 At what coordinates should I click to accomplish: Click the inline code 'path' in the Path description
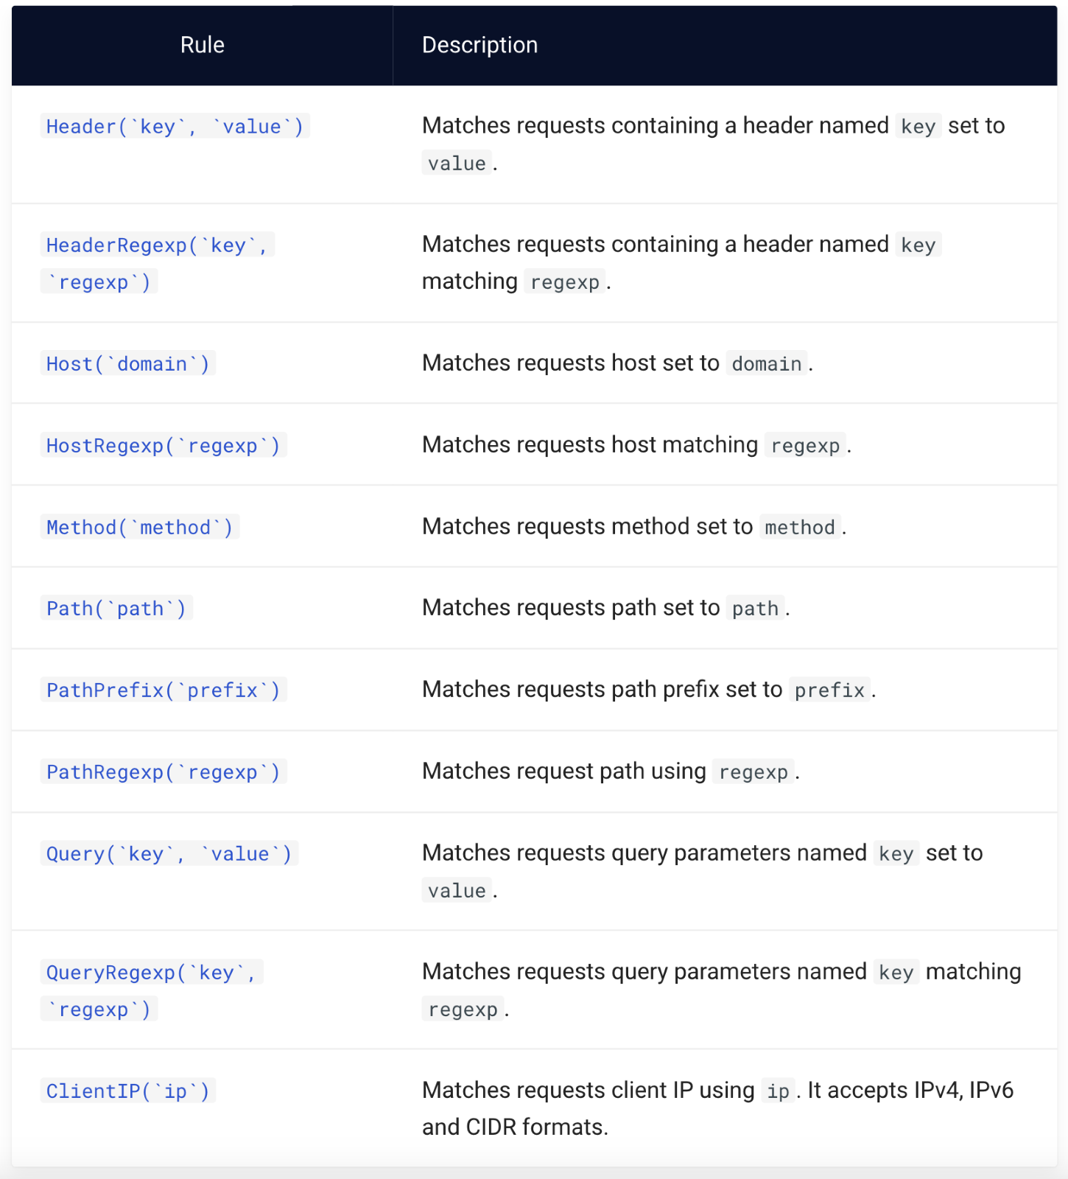point(755,609)
